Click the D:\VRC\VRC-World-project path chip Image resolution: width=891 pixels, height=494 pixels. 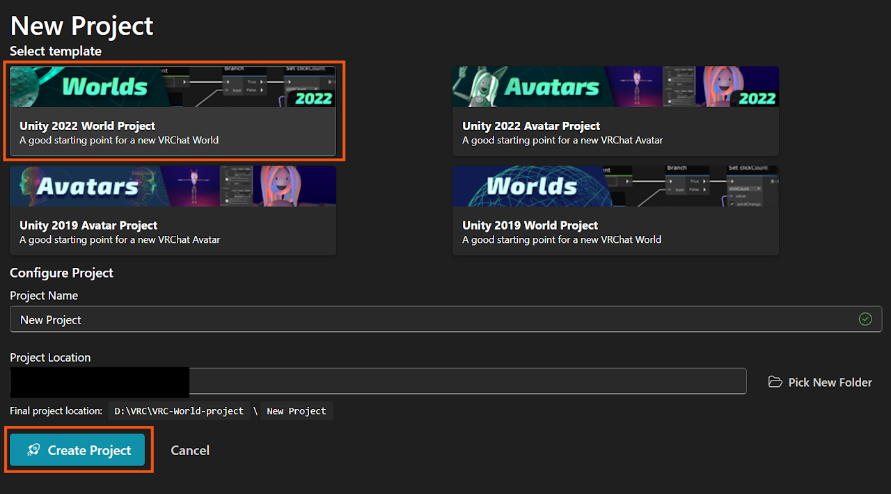(178, 411)
